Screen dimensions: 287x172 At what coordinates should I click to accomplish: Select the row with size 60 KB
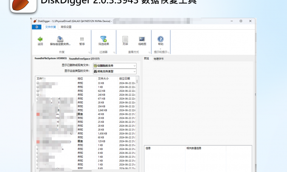(x=86, y=137)
